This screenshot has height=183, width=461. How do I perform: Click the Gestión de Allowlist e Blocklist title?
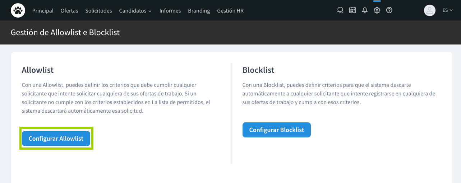pyautogui.click(x=65, y=33)
